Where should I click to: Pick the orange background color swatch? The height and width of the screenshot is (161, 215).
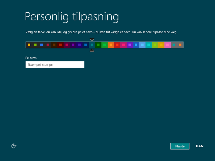111,45
